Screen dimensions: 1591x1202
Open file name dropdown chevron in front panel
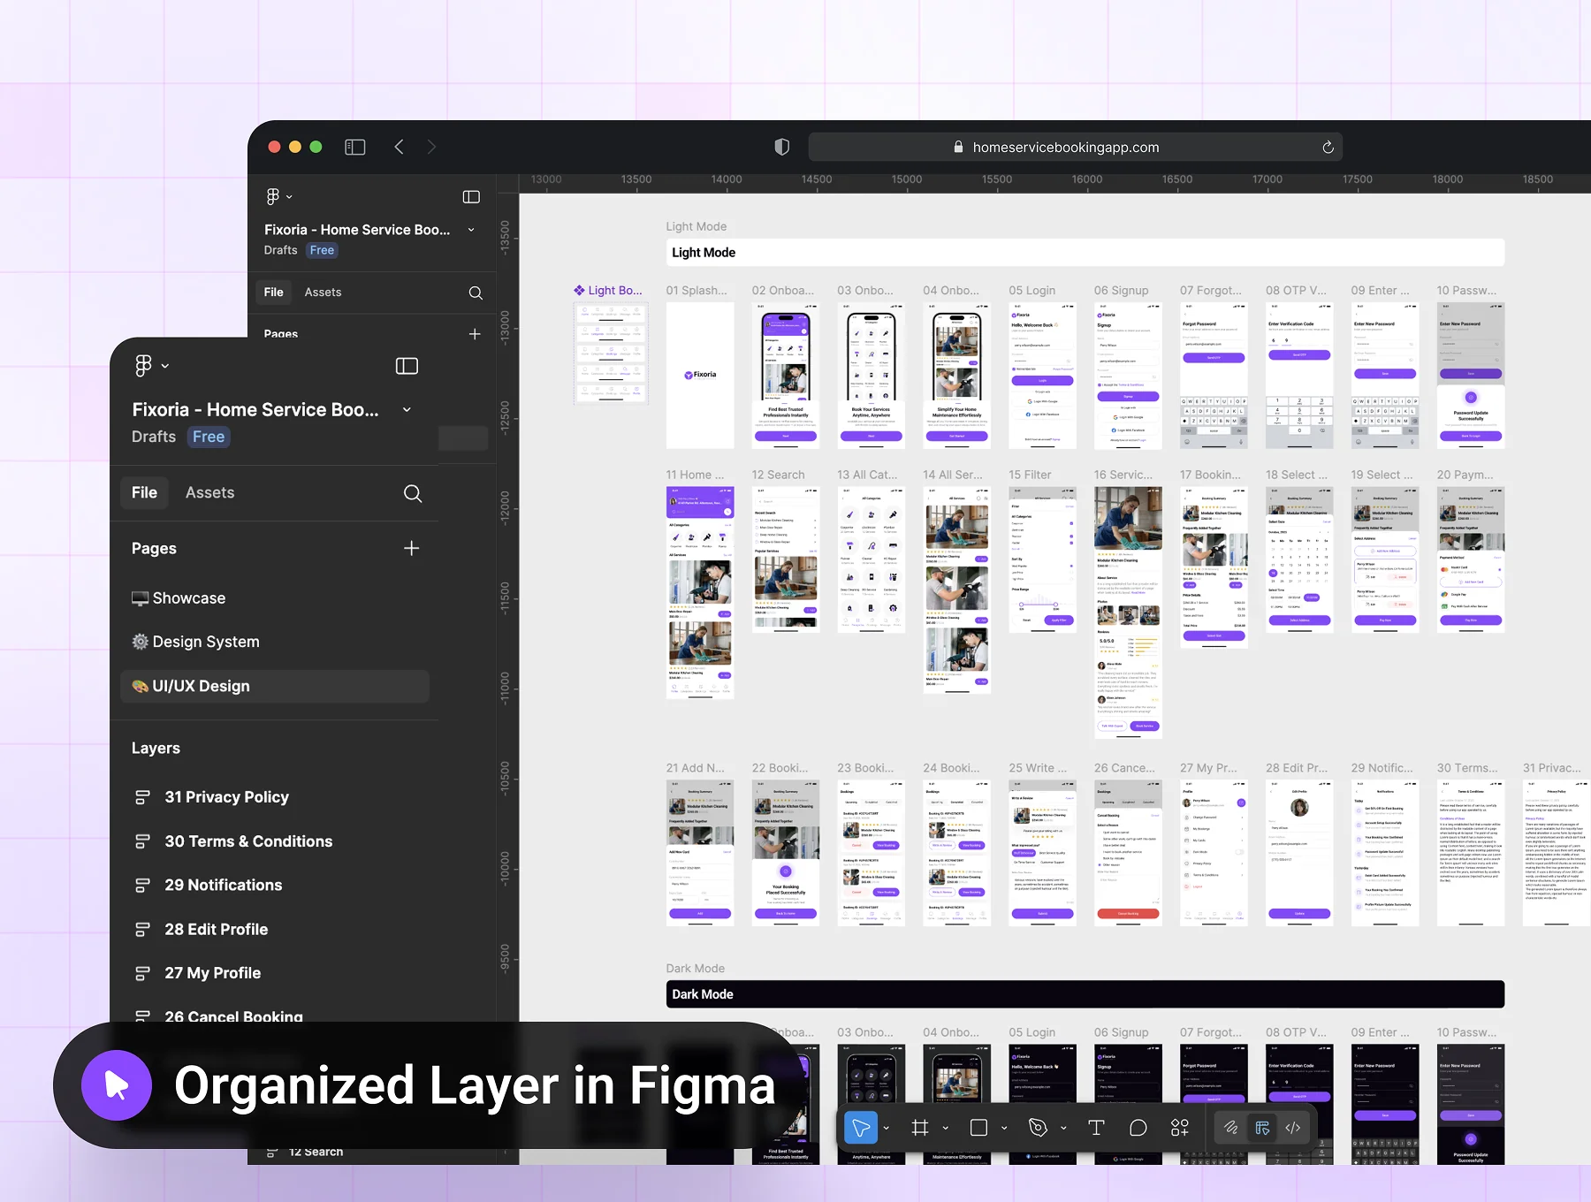tap(407, 410)
